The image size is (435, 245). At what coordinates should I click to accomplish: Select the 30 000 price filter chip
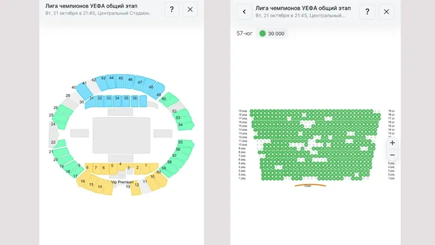coord(273,34)
